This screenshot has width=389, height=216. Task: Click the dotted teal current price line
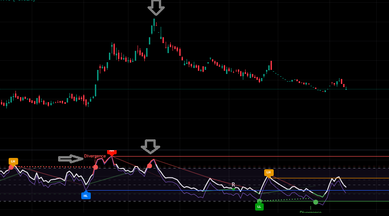[x=194, y=89]
